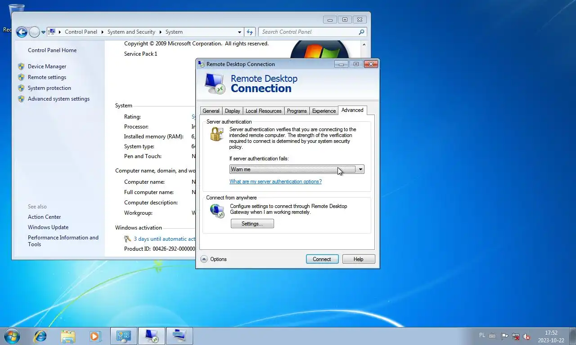This screenshot has height=345, width=576.
Task: Click 'System' in the address breadcrumb
Action: (x=174, y=32)
